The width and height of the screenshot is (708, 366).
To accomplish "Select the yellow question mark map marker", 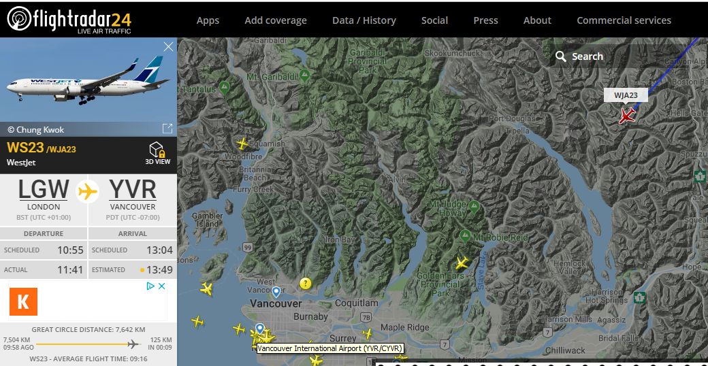I will (306, 284).
